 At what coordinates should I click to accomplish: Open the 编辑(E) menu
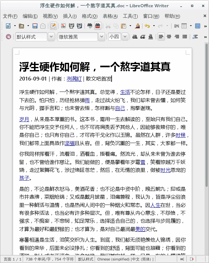[x=30, y=16]
